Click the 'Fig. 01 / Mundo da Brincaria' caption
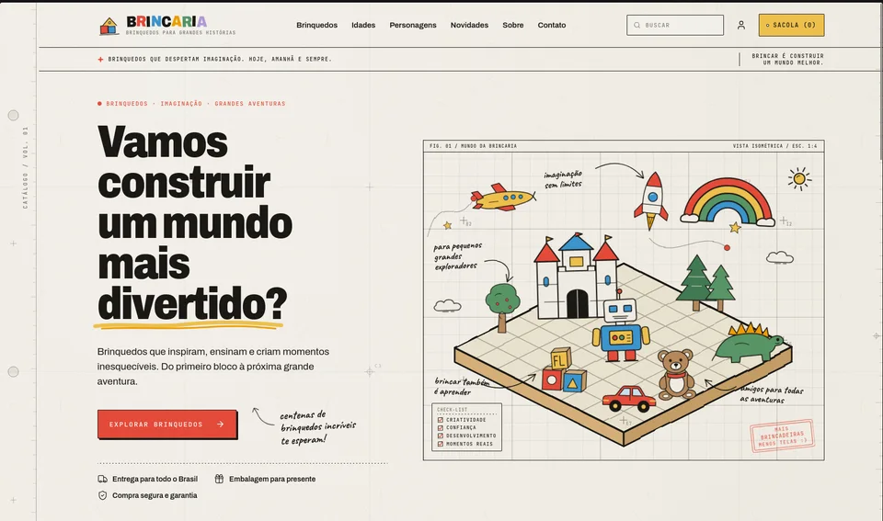Screen dimensions: 883x521 (x=473, y=146)
